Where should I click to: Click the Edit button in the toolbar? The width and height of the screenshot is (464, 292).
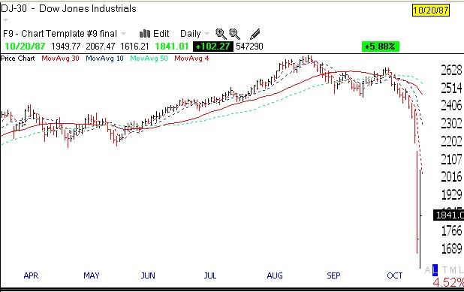(161, 34)
